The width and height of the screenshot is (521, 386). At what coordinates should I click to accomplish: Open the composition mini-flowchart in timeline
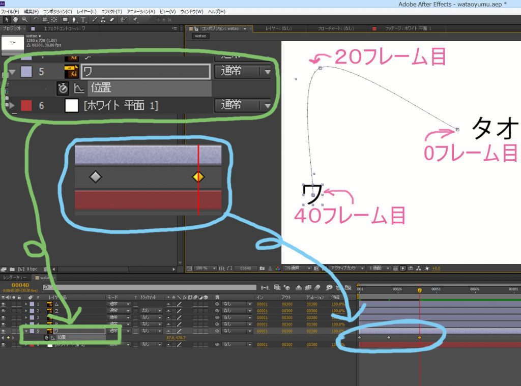[265, 287]
